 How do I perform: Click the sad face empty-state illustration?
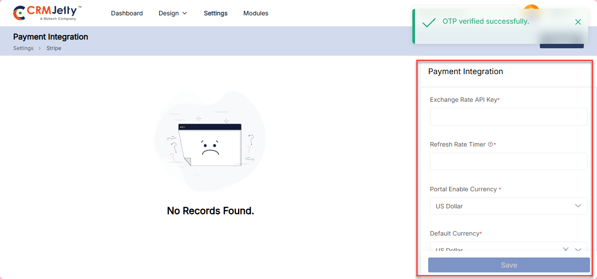click(x=210, y=144)
